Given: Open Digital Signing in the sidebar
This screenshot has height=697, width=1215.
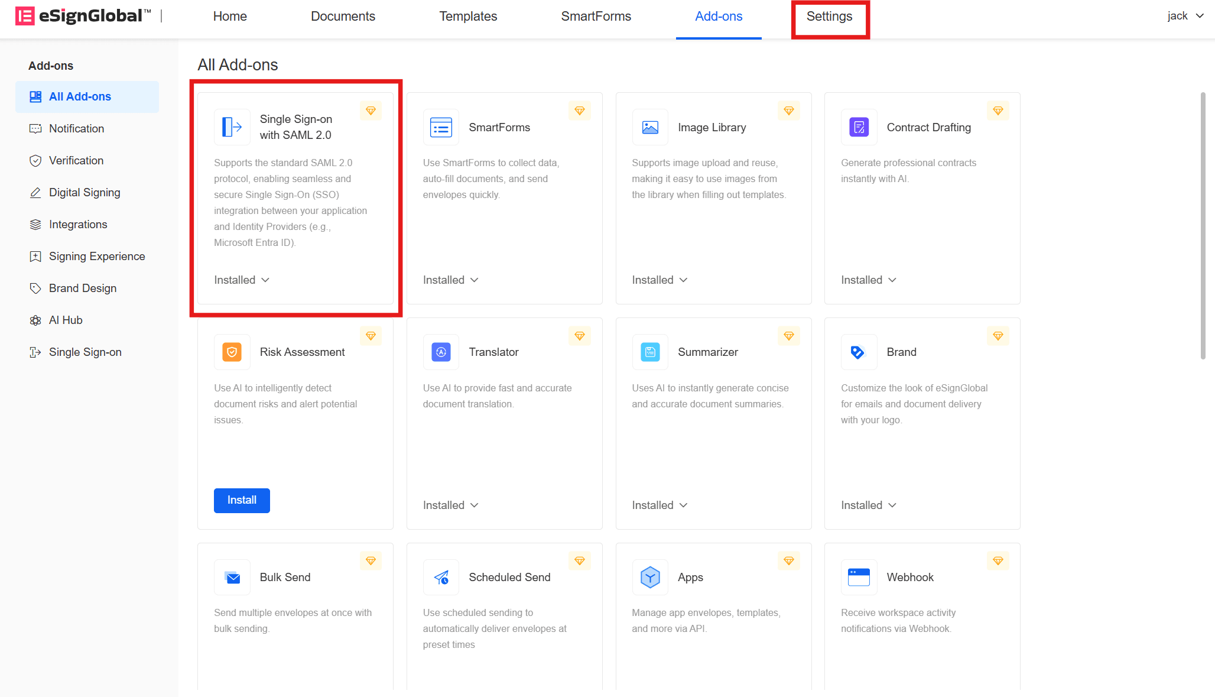Looking at the screenshot, I should 85,193.
